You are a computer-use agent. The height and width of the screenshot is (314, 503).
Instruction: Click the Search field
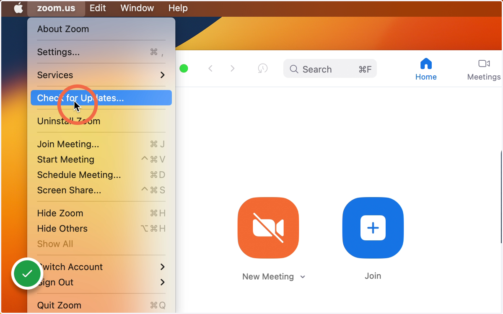330,69
